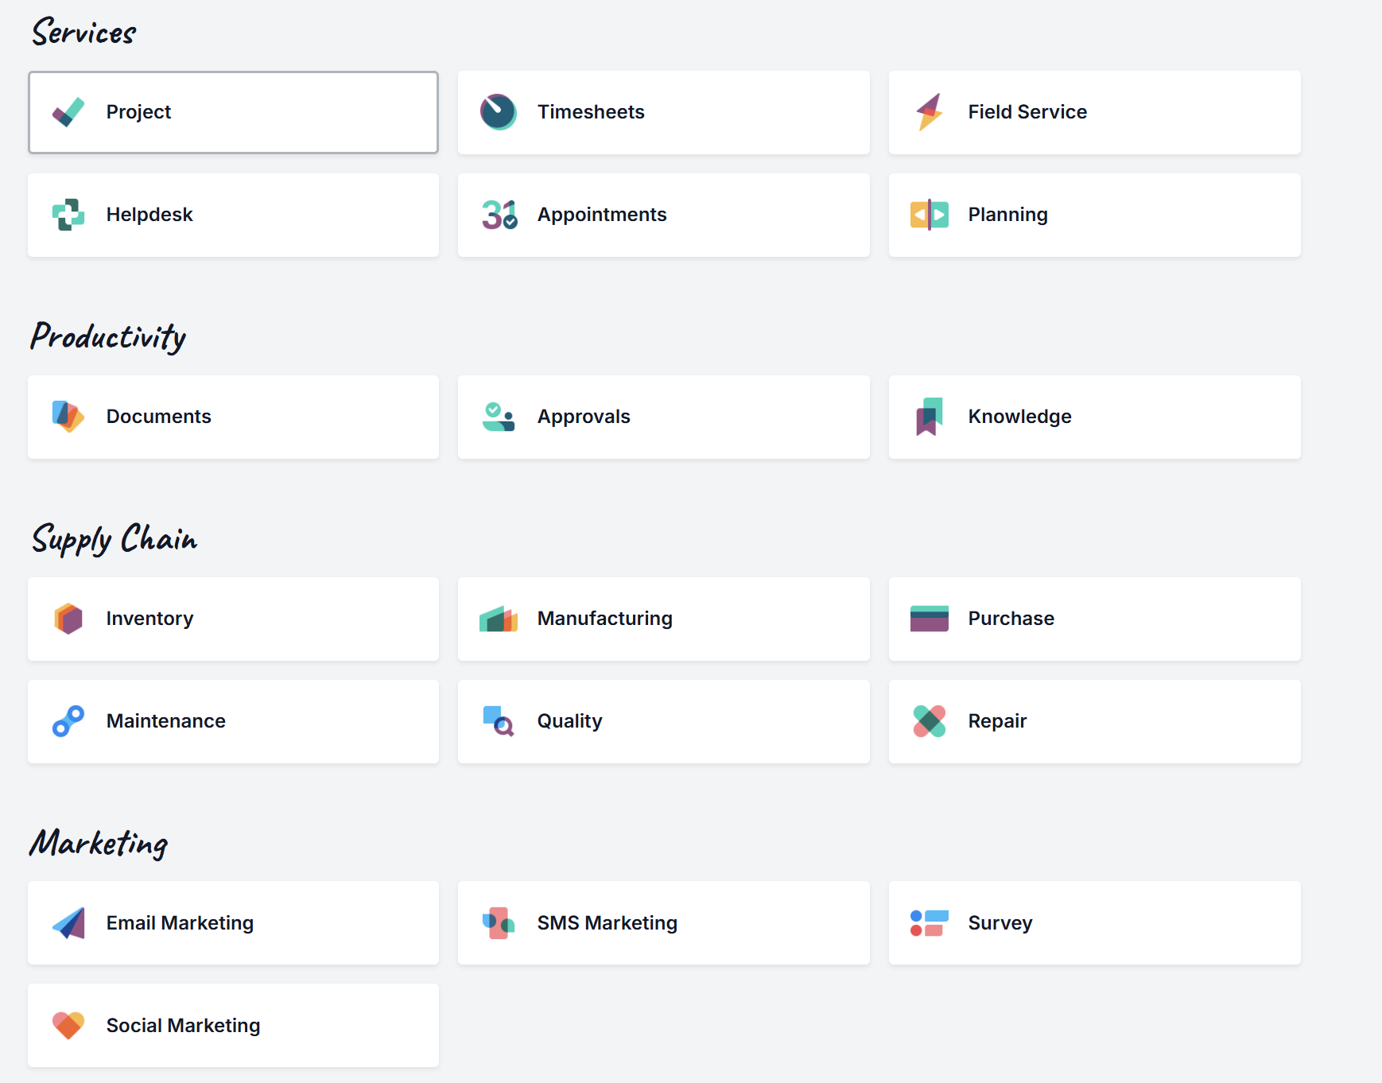This screenshot has height=1083, width=1382.
Task: Select the Quality app tile
Action: [x=663, y=721]
